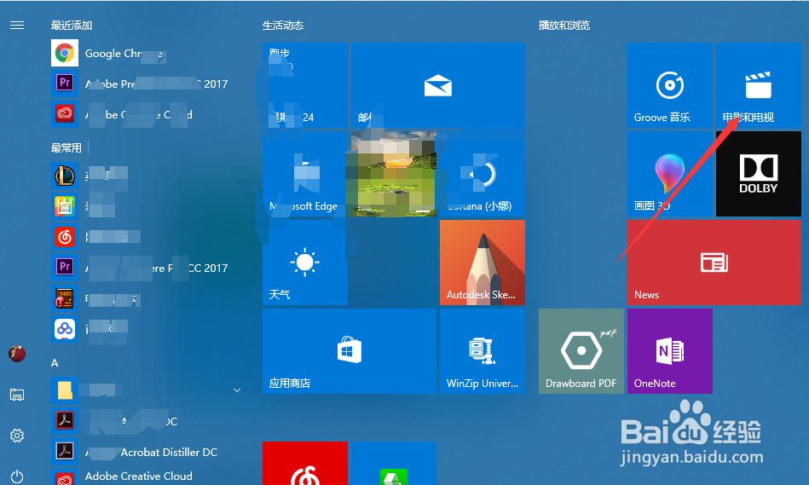Jump to letter A index header

click(55, 363)
